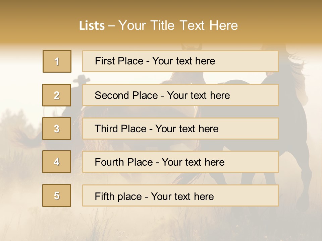Viewport: 322px width, 241px height.
Task: Click the Fourth Place text box
Action: tap(180, 162)
